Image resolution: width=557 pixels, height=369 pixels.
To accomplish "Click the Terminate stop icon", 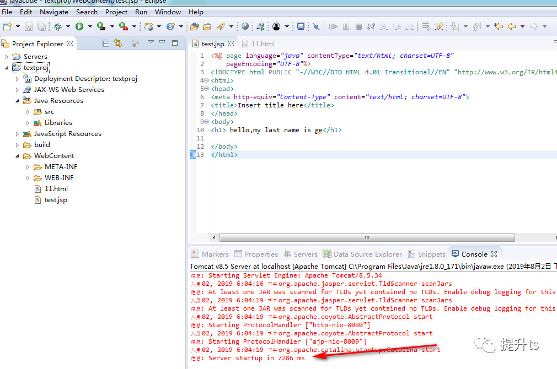I will (x=359, y=26).
